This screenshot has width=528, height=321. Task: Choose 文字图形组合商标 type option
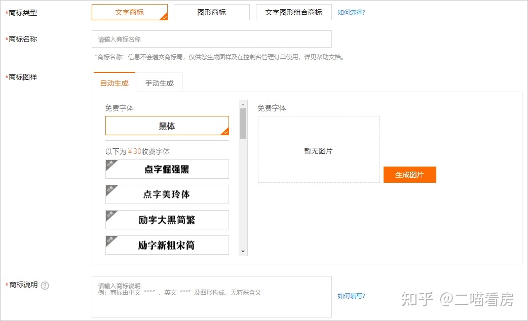point(293,12)
